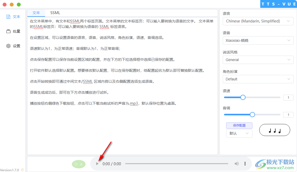Switch to the SSML tab
The image size is (297, 172).
pyautogui.click(x=55, y=13)
